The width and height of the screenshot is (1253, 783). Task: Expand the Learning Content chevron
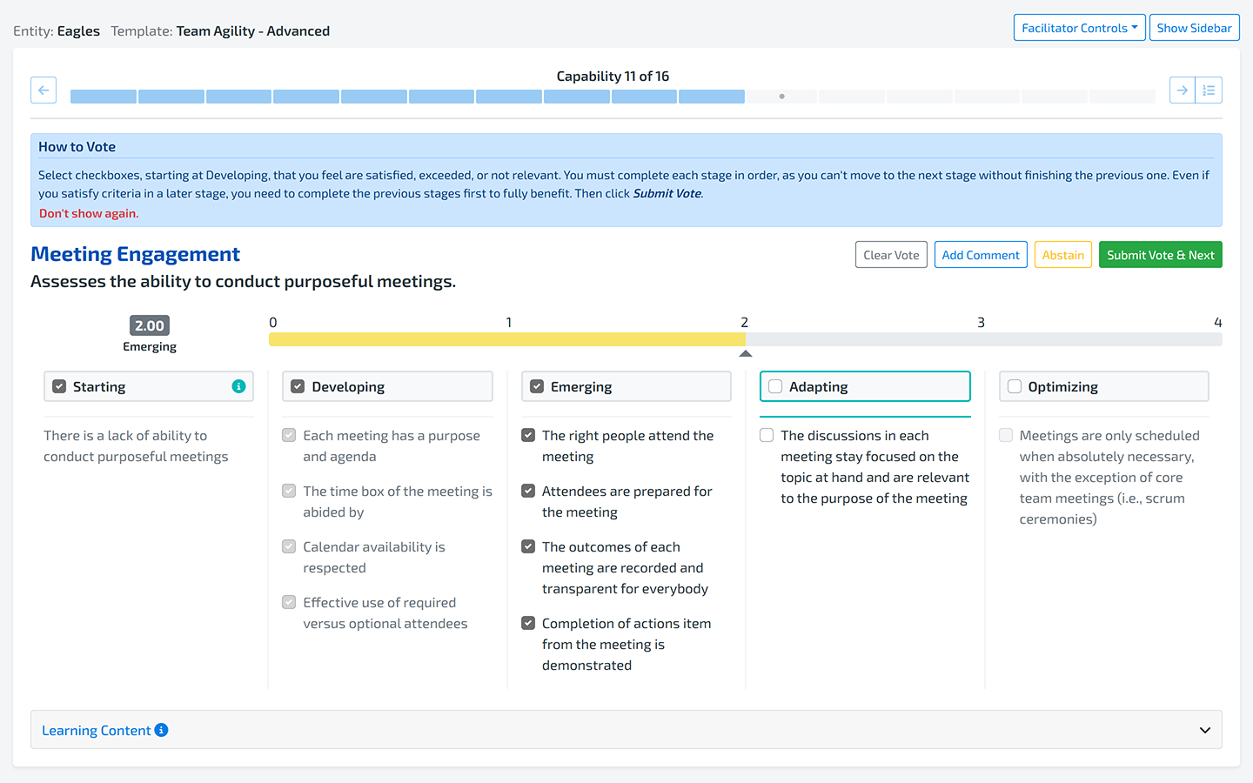tap(1204, 730)
